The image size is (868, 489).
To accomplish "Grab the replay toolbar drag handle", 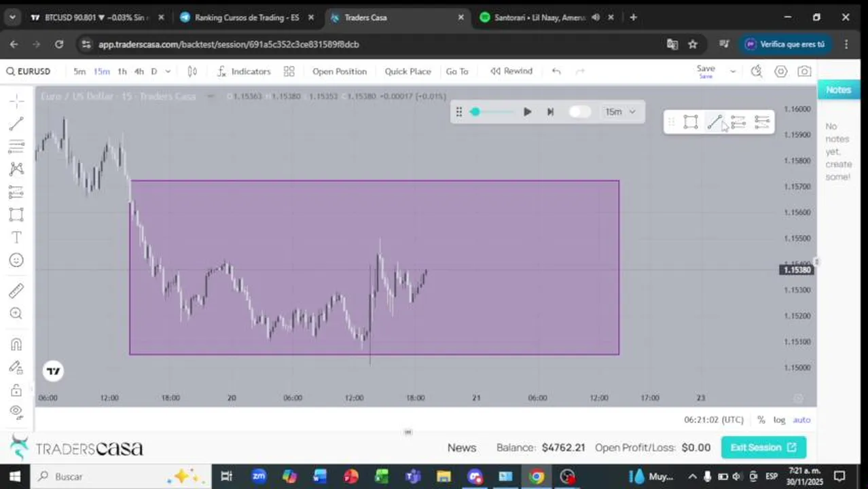I will (459, 112).
